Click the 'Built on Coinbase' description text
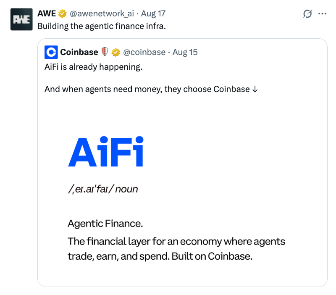This screenshot has width=336, height=295. click(176, 249)
